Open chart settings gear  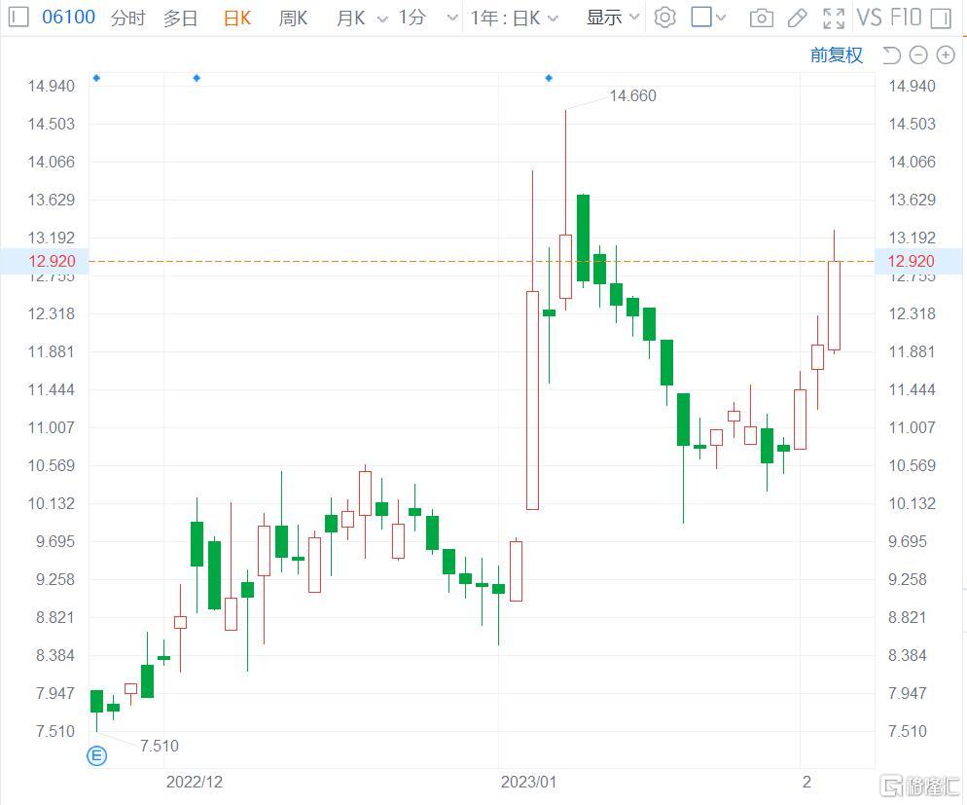click(664, 18)
